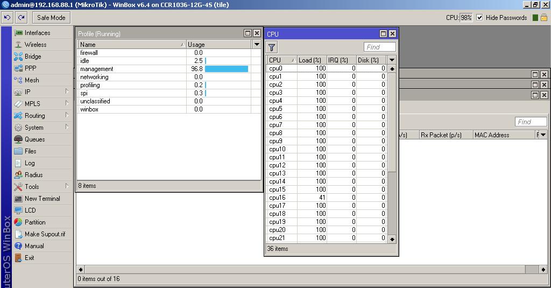Expand the IP submenu arrow

[x=67, y=92]
